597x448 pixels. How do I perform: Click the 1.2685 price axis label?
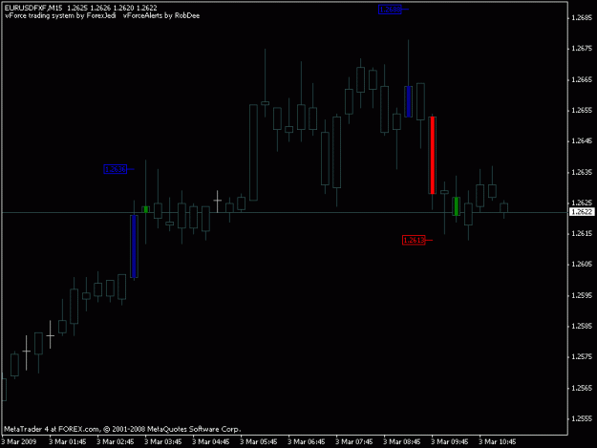582,18
